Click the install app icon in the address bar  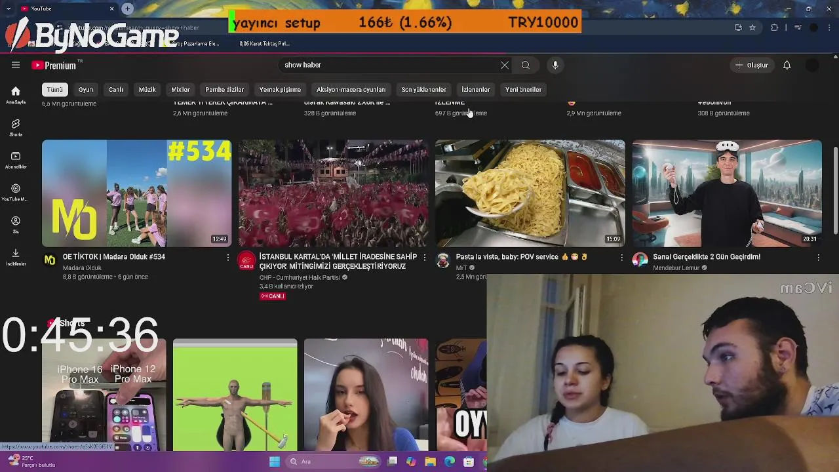(x=738, y=28)
